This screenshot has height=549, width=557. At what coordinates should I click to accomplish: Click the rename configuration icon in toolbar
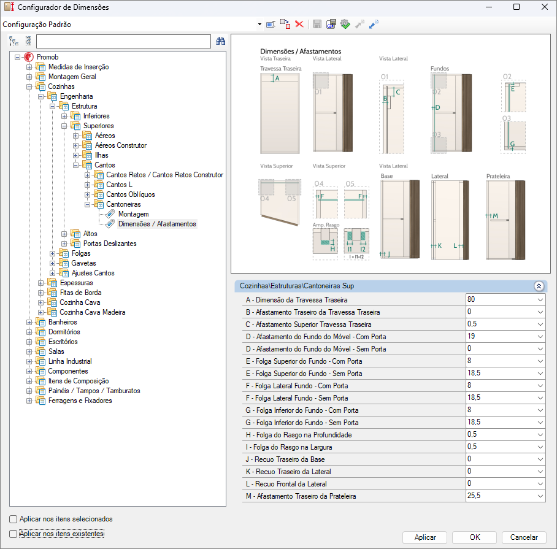271,25
